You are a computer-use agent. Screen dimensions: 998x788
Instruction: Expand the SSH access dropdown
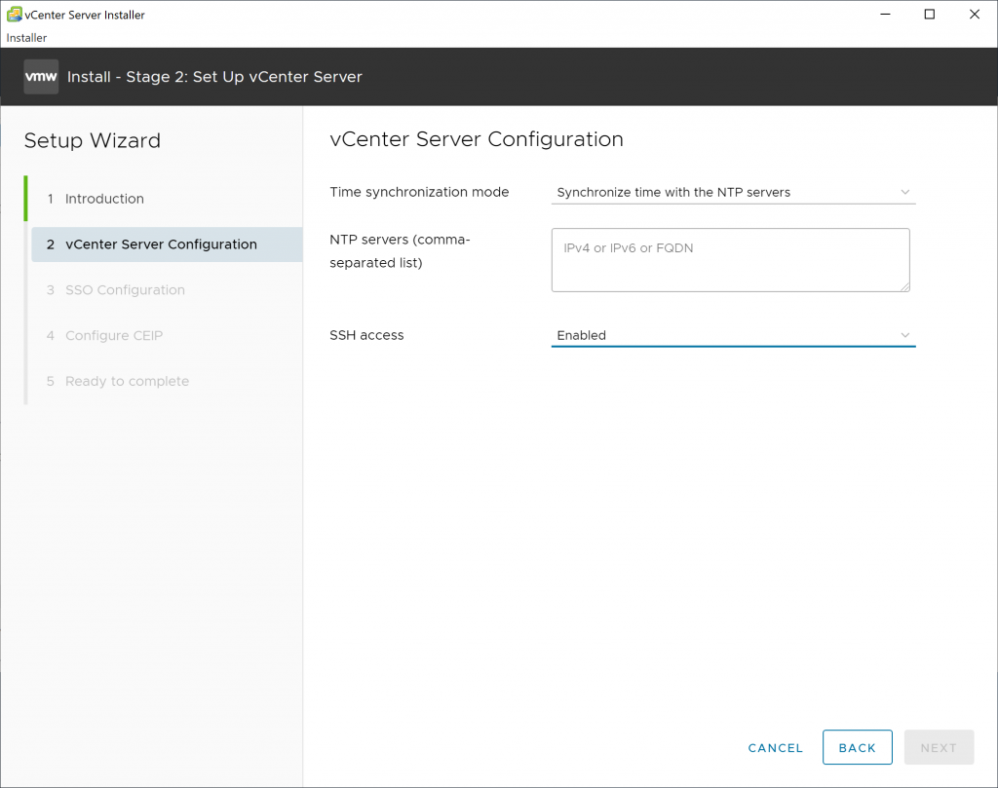click(733, 335)
